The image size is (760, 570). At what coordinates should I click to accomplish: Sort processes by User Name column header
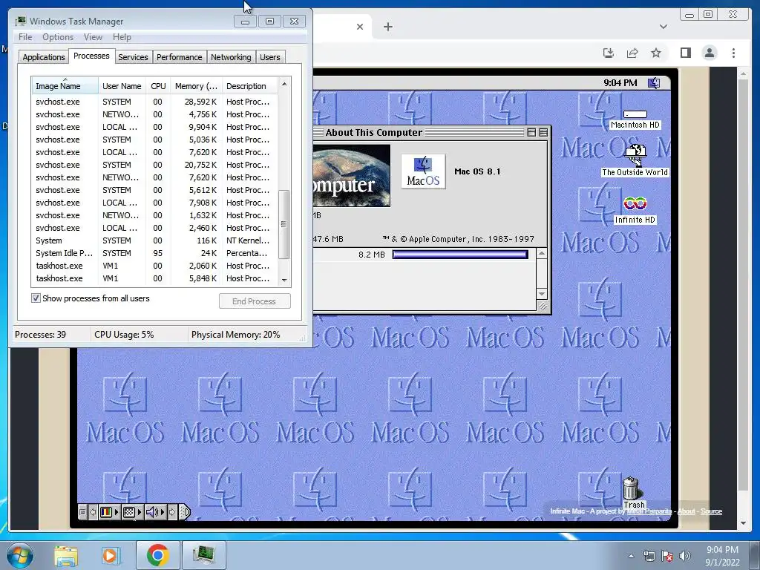pyautogui.click(x=122, y=86)
